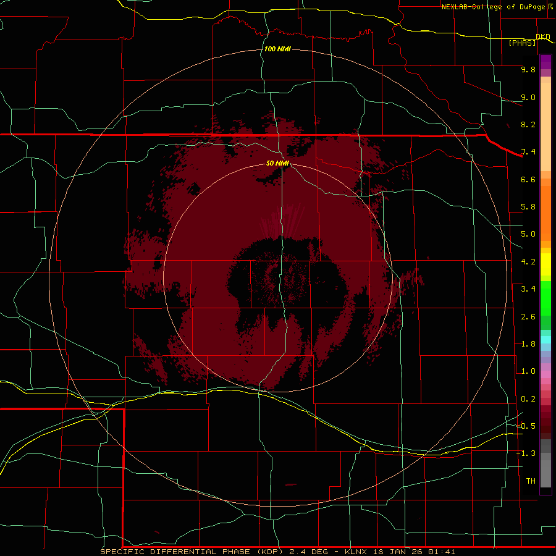Viewport: 556px width, 556px height.
Task: Click SPECIFIC DIFFERENTIAL PHASE (KDP) caption text
Action: [192, 552]
